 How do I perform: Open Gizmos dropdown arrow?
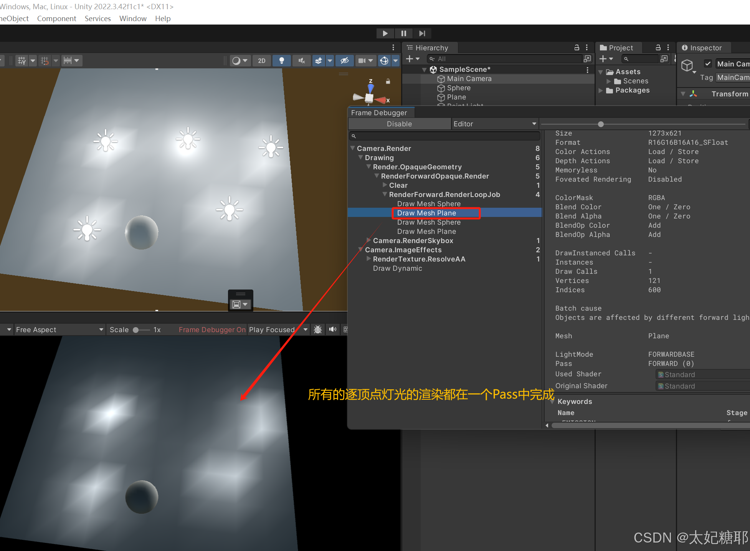(396, 61)
